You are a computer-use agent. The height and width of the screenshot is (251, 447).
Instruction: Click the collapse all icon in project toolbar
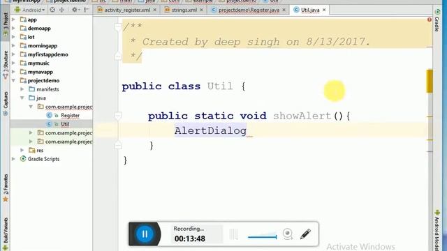62,10
